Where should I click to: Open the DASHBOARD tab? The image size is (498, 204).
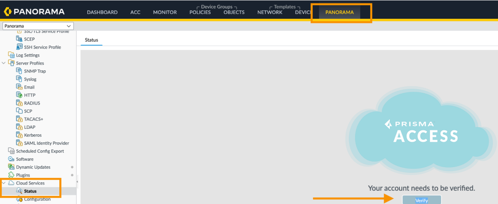(x=102, y=12)
